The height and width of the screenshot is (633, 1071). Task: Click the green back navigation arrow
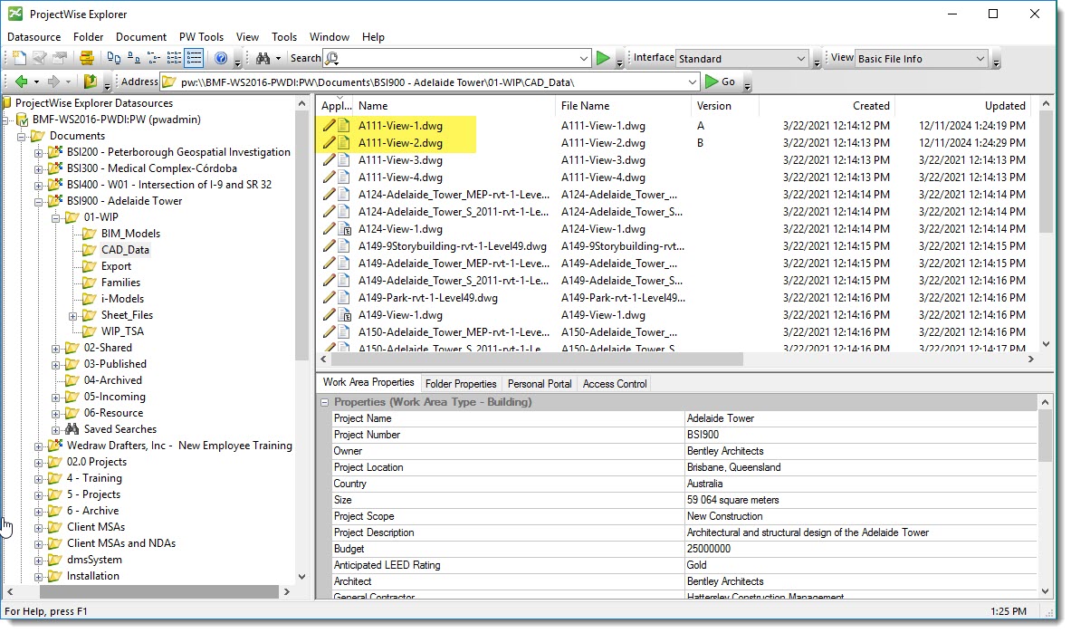[22, 82]
